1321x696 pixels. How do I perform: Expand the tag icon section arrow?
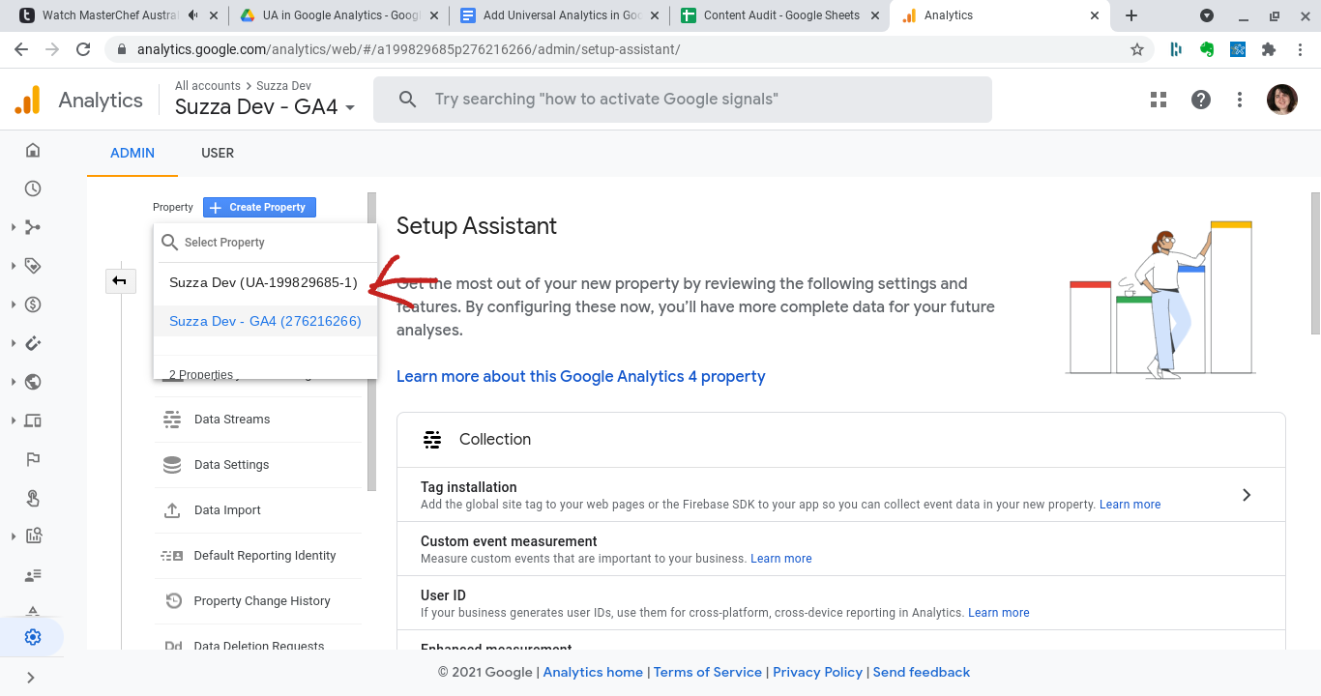point(14,266)
